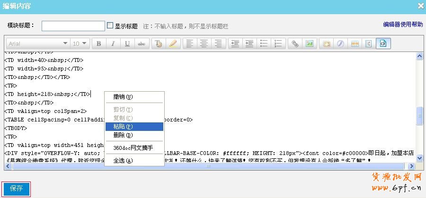Pick the highlight color pen tool
The height and width of the screenshot is (198, 426).
point(173,43)
